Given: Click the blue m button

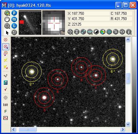Looking at the screenshot, I should (14, 19).
